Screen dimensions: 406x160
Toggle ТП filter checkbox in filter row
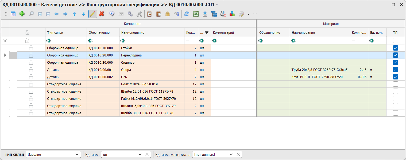(395, 41)
